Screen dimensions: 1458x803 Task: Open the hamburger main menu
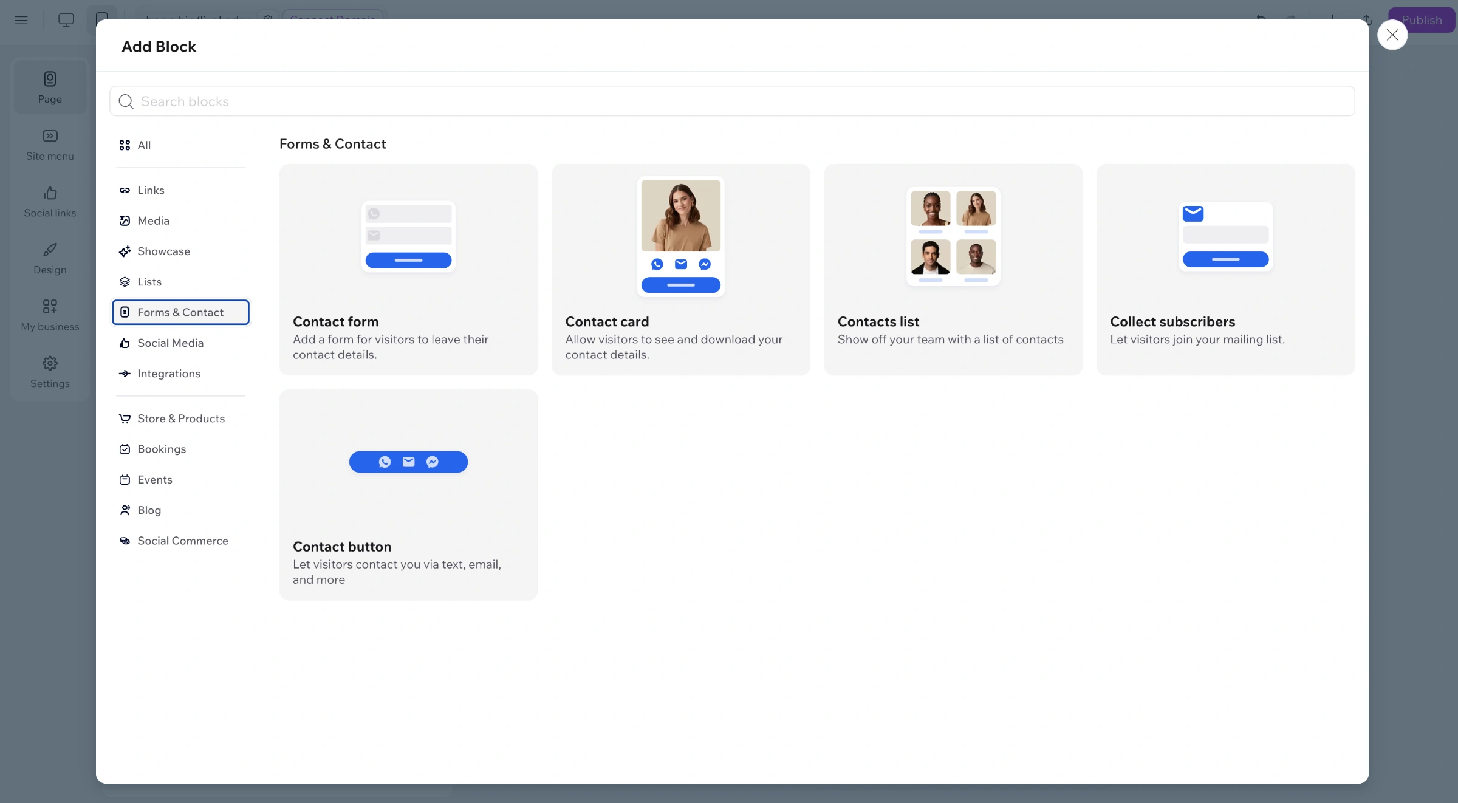[21, 20]
